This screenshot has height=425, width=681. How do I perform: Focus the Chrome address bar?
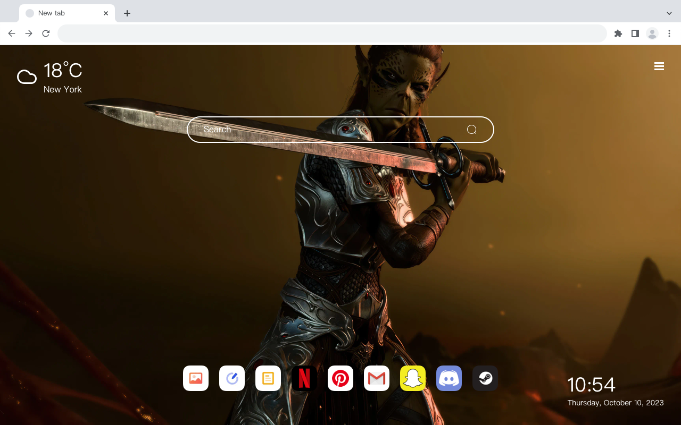tap(332, 33)
